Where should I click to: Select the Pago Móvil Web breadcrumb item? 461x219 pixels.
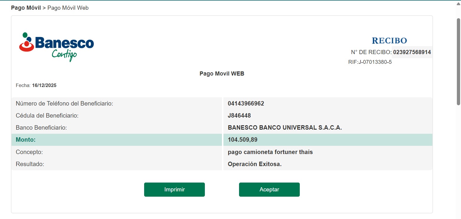point(68,8)
